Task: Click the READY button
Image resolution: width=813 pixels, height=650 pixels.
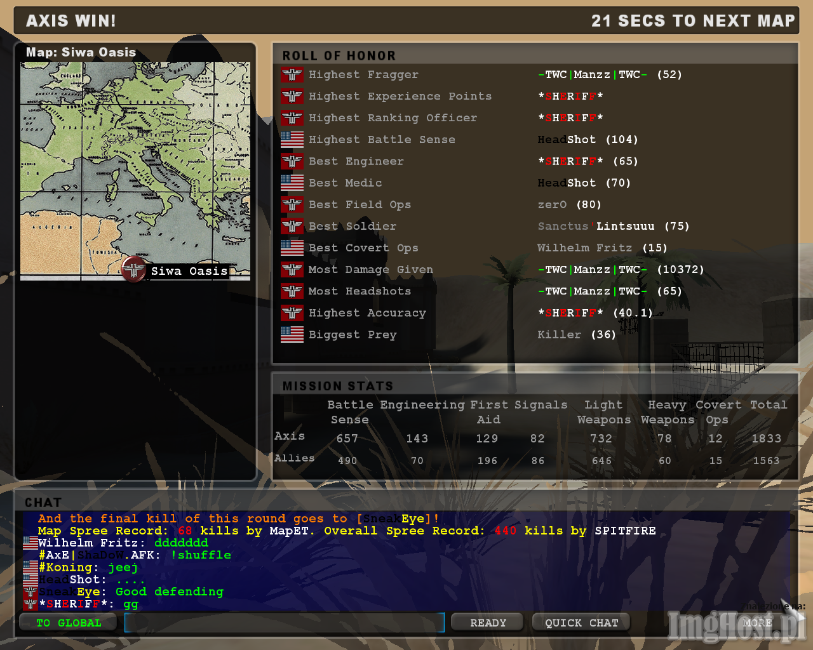Action: point(488,623)
